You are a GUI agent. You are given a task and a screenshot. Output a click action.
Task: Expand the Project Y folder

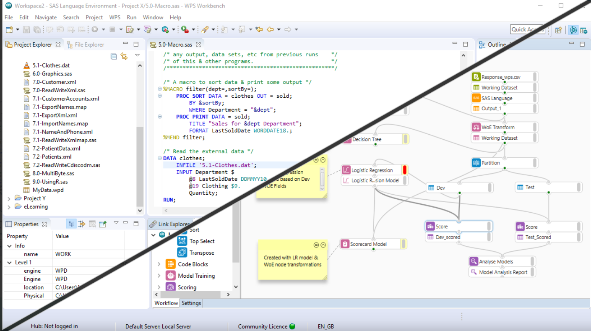9,198
